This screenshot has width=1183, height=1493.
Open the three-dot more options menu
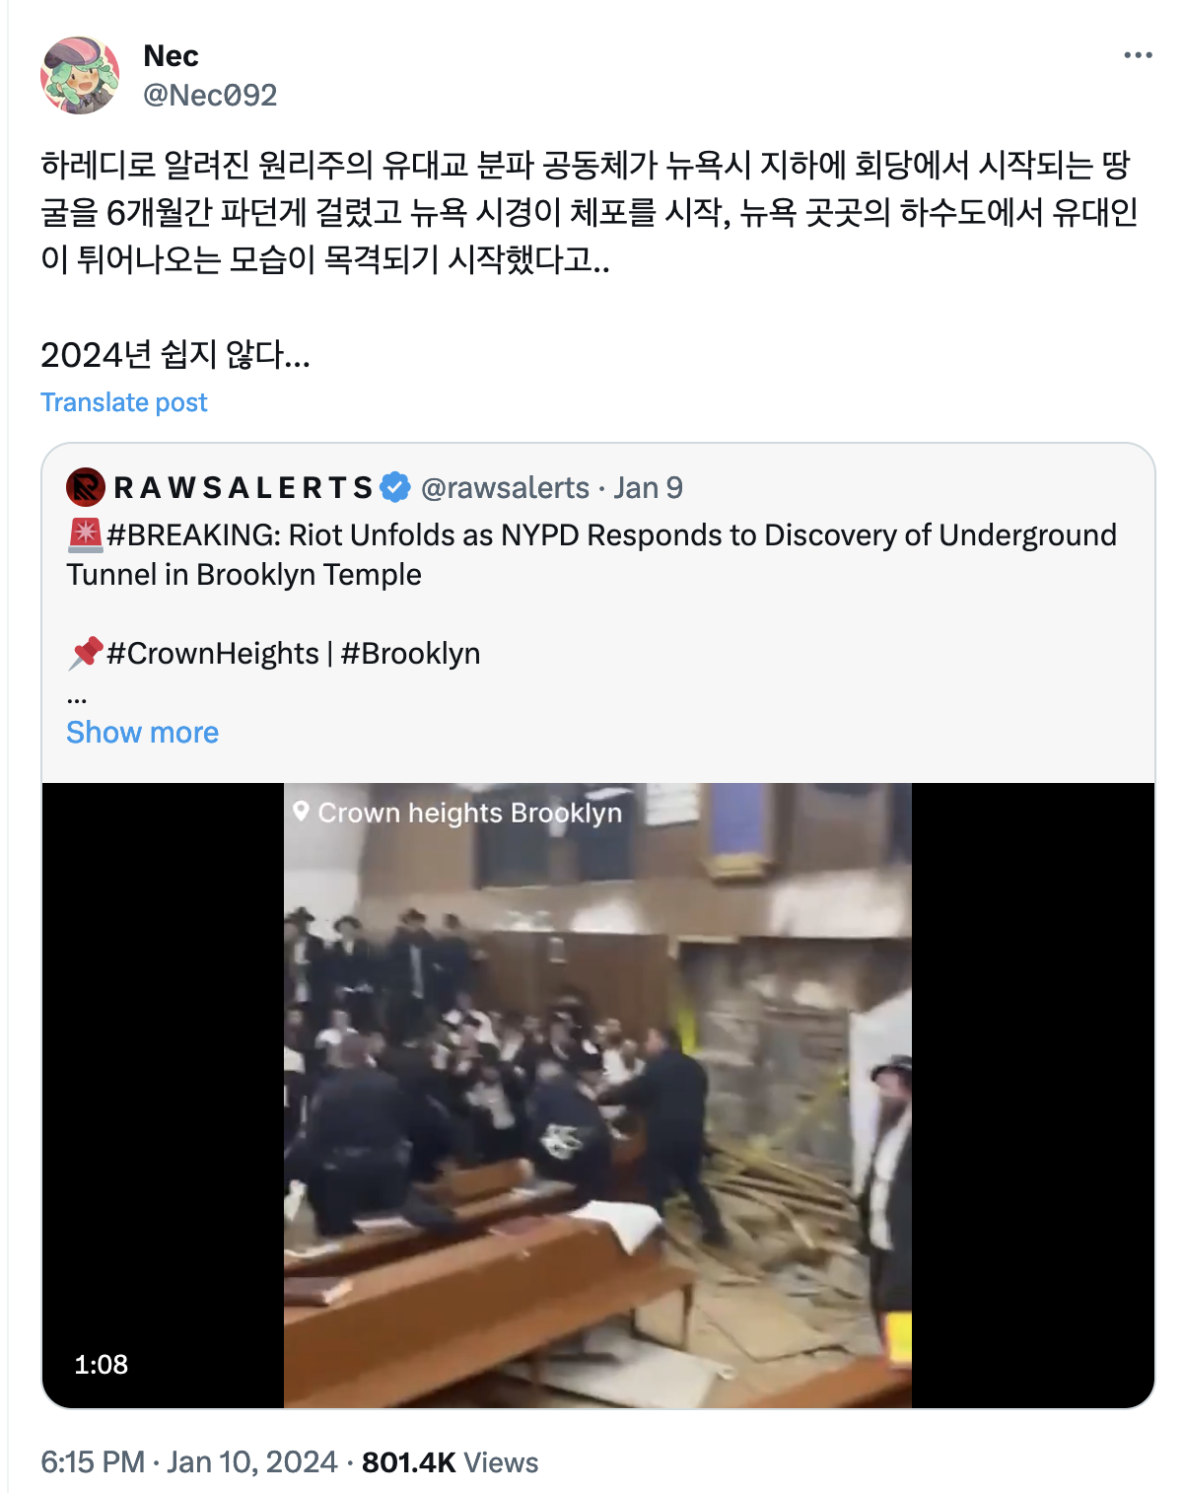(1138, 55)
